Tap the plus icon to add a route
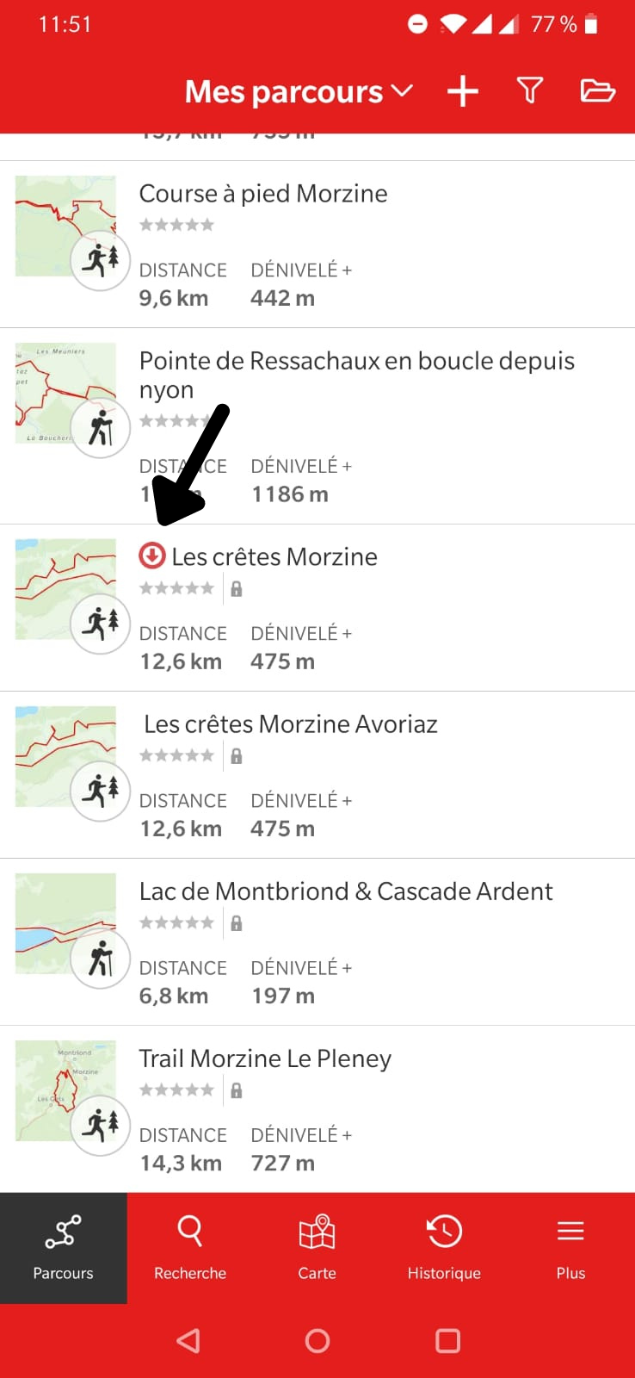635x1378 pixels. tap(463, 91)
